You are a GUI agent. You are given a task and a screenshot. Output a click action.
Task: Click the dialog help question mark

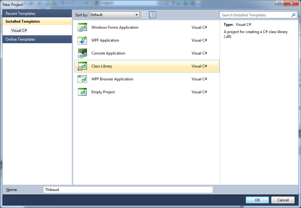[279, 3]
